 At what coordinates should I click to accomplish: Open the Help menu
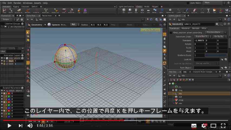[x=45, y=3]
